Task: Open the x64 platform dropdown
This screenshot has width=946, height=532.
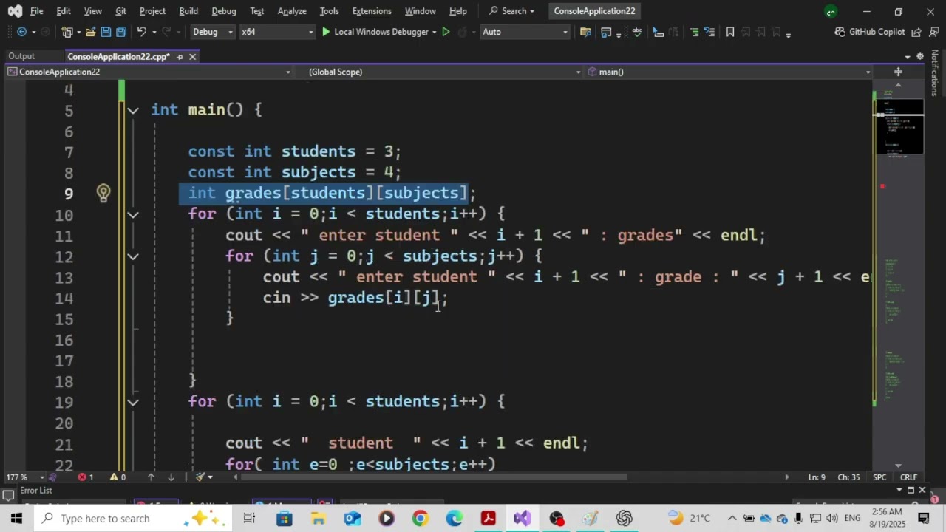Action: tap(277, 32)
